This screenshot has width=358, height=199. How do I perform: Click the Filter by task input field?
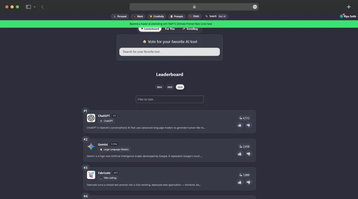(169, 99)
